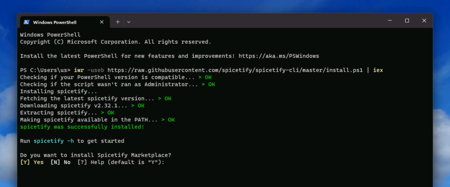Click the '[N] No' option text
Screen dimensions: 450x187
click(x=60, y=162)
